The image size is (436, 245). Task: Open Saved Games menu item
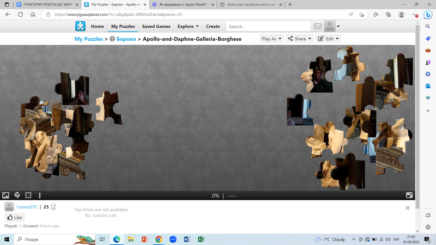pos(156,26)
